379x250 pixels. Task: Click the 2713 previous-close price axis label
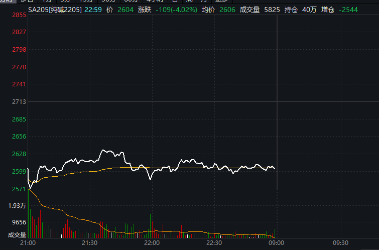[x=19, y=102]
